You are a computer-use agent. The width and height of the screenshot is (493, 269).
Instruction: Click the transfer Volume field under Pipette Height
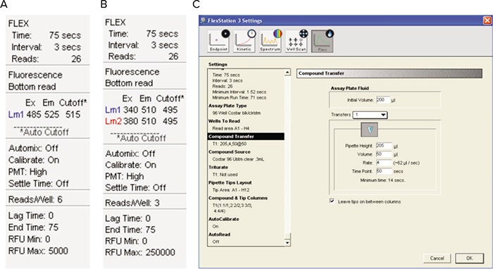click(x=384, y=154)
